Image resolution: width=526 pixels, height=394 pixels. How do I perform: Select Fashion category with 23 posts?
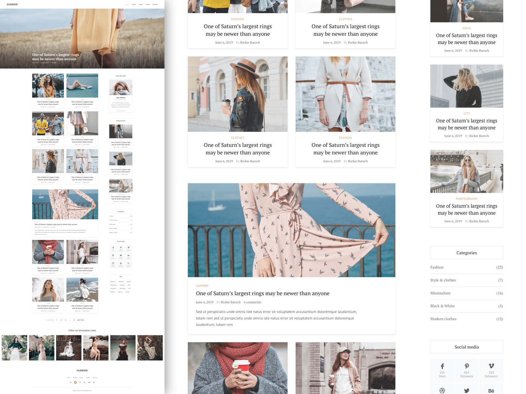[466, 267]
